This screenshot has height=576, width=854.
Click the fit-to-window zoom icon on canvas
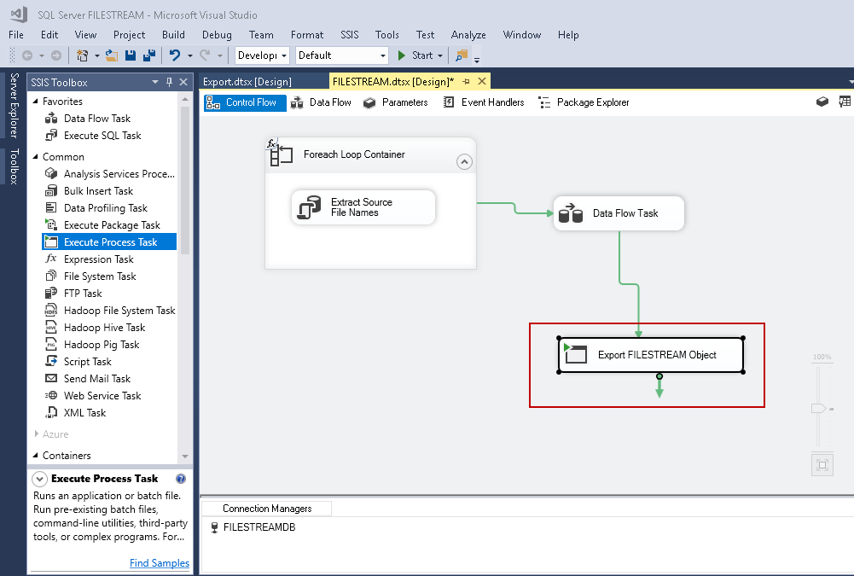pyautogui.click(x=822, y=465)
